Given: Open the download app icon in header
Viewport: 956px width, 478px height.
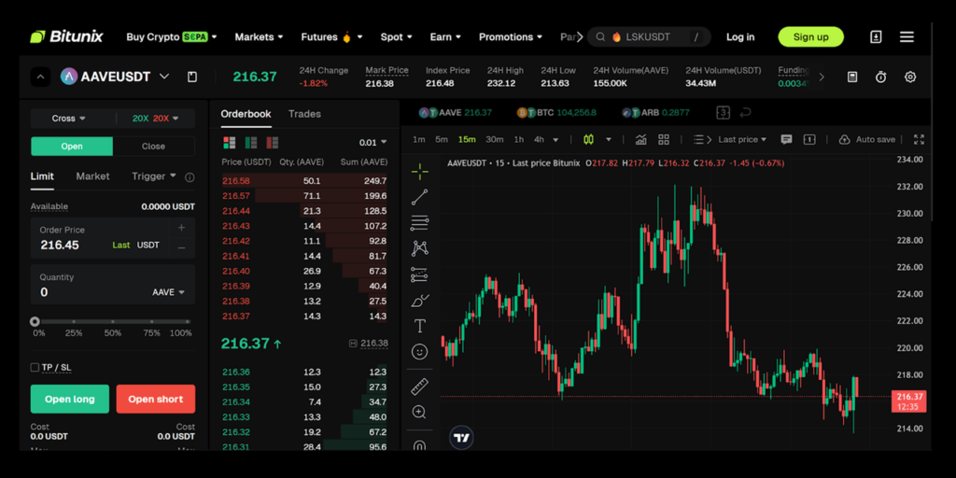Looking at the screenshot, I should coord(876,37).
